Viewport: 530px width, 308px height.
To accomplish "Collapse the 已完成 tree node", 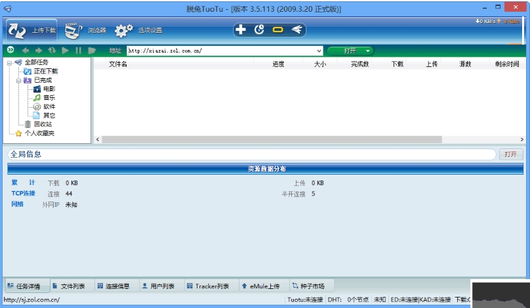I will coord(18,81).
